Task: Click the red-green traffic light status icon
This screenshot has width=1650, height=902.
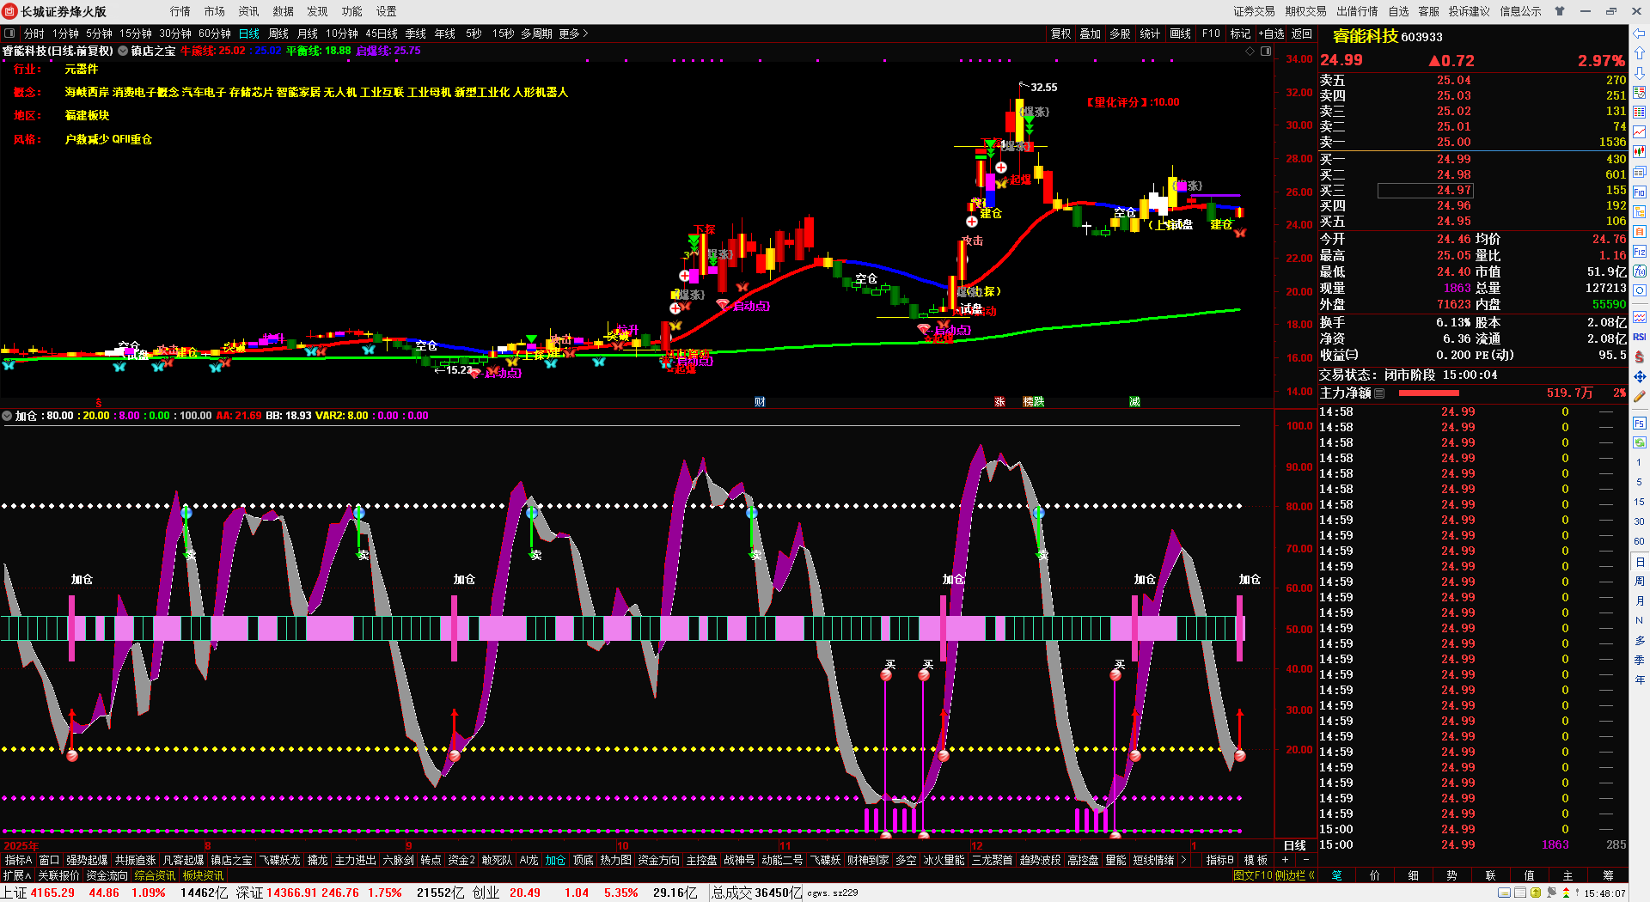Action: [1567, 893]
